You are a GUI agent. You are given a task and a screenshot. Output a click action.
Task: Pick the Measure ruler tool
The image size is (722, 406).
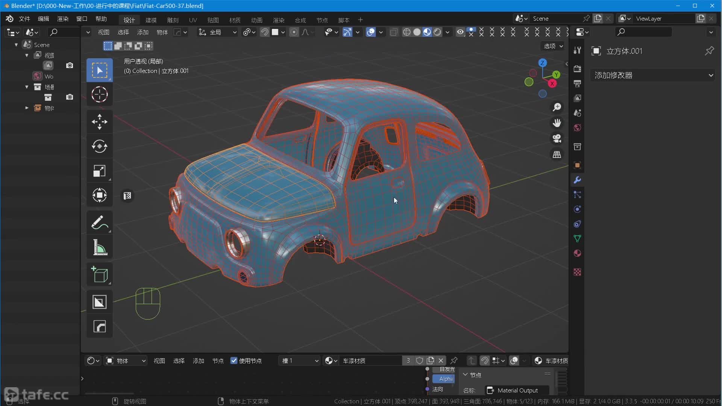[x=99, y=247]
